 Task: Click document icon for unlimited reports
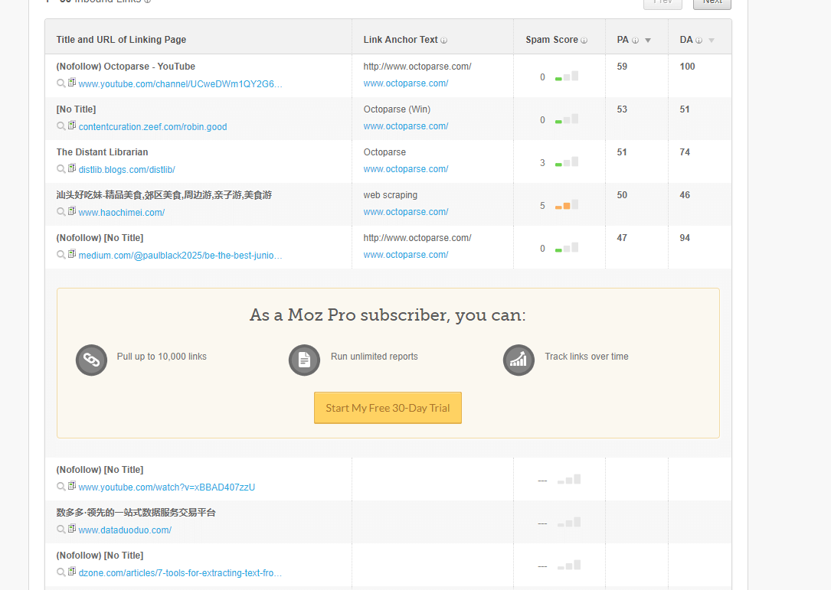tap(304, 360)
